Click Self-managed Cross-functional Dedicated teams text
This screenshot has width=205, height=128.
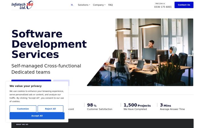[x=46, y=69]
